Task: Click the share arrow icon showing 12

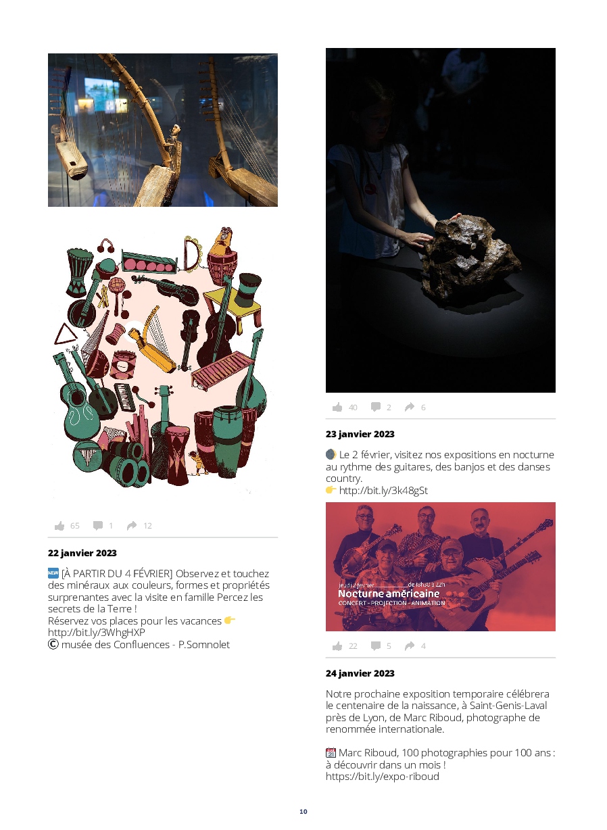Action: click(x=132, y=525)
